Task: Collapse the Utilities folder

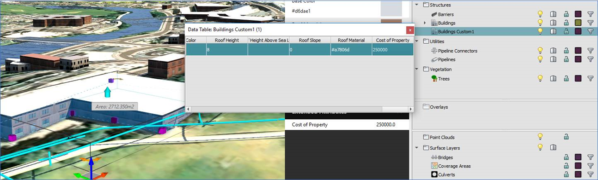Action: click(417, 41)
